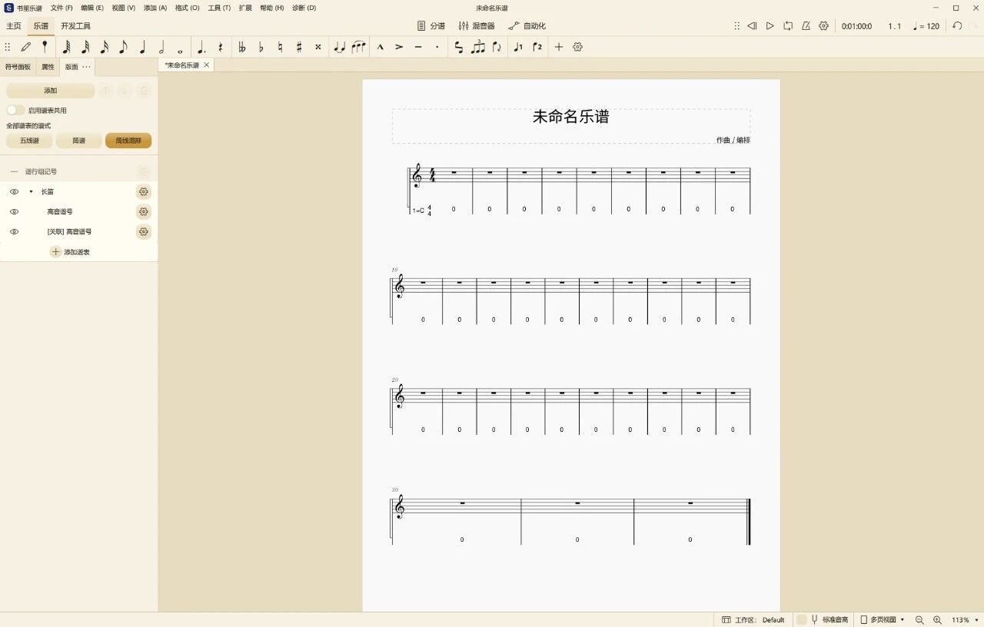Image resolution: width=984 pixels, height=627 pixels.
Task: Switch to voice 1
Action: coord(518,47)
